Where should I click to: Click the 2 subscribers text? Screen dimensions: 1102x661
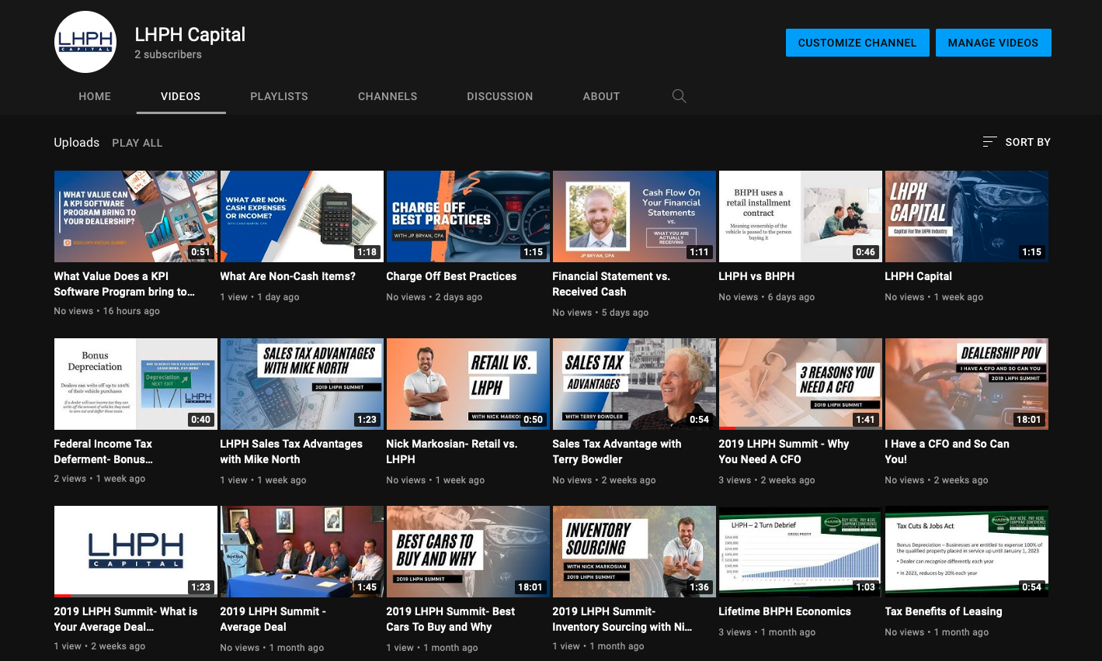(168, 54)
